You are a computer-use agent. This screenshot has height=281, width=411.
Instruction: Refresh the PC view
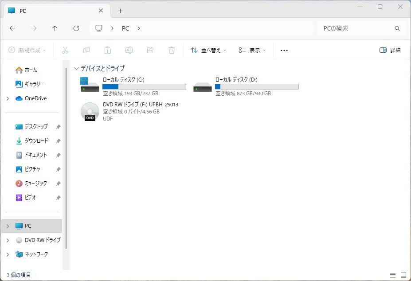76,28
